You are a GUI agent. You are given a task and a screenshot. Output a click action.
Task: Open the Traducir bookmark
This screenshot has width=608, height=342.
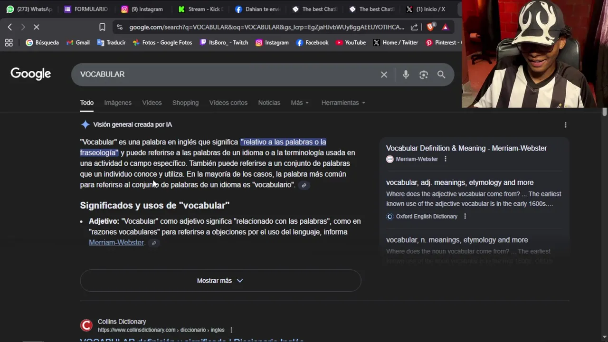[111, 43]
